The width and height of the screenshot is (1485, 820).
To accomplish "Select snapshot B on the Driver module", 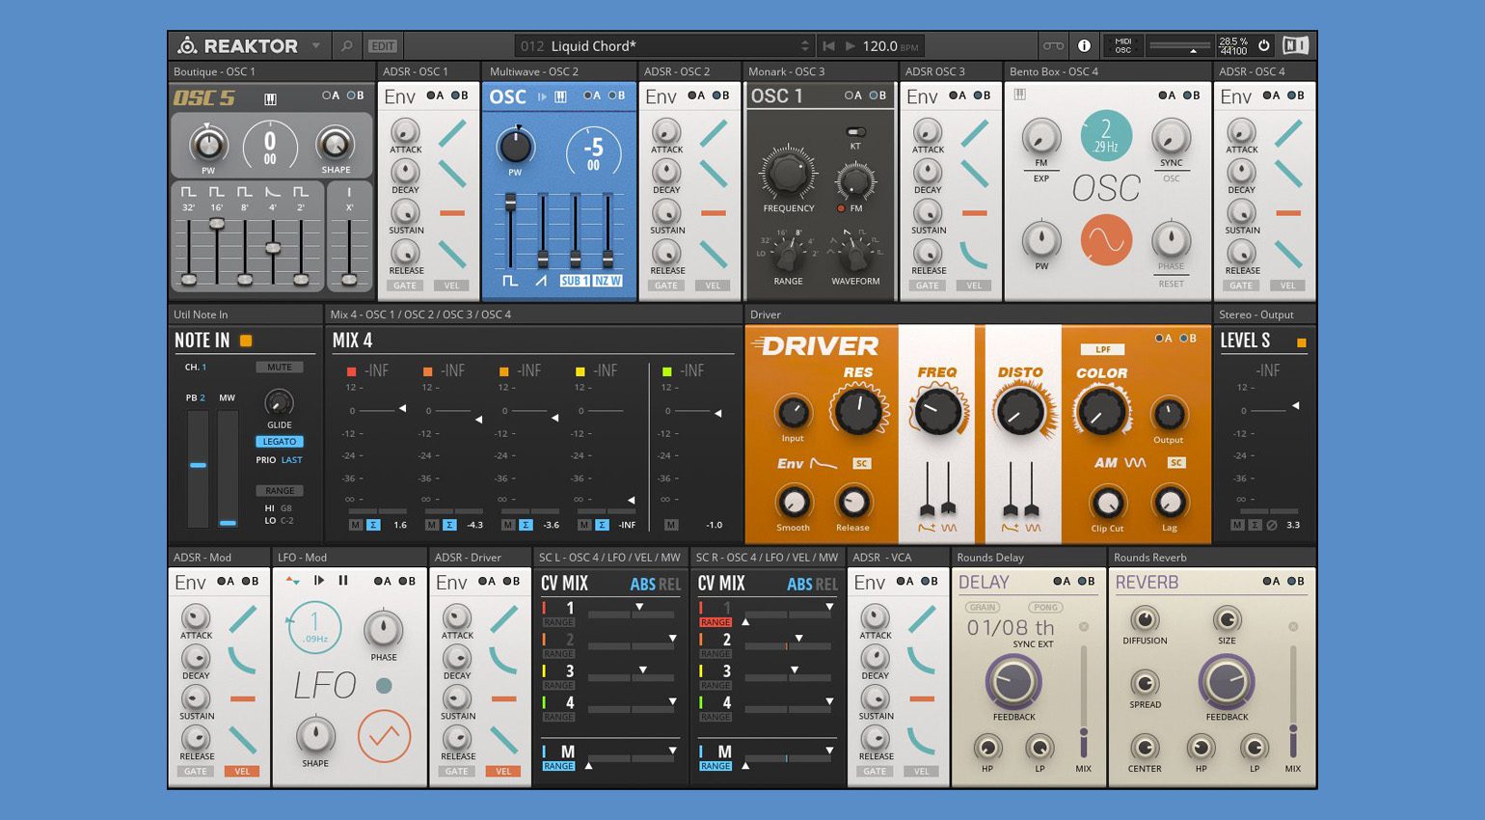I will [1190, 339].
